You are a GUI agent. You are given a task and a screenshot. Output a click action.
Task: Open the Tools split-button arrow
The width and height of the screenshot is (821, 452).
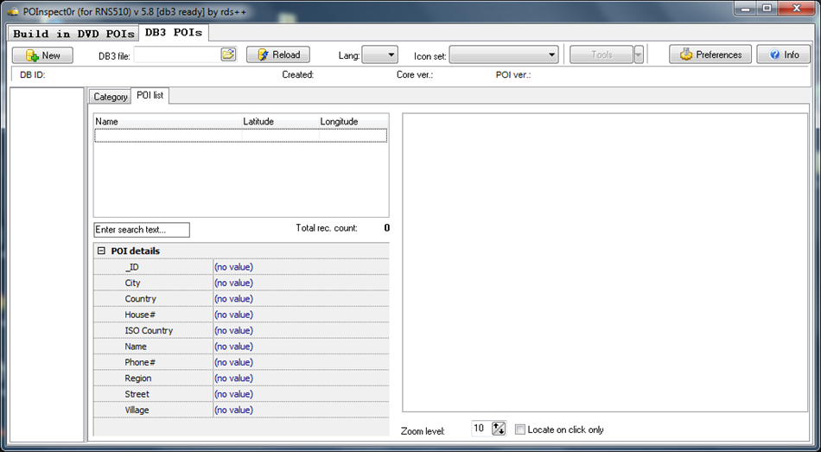(639, 55)
